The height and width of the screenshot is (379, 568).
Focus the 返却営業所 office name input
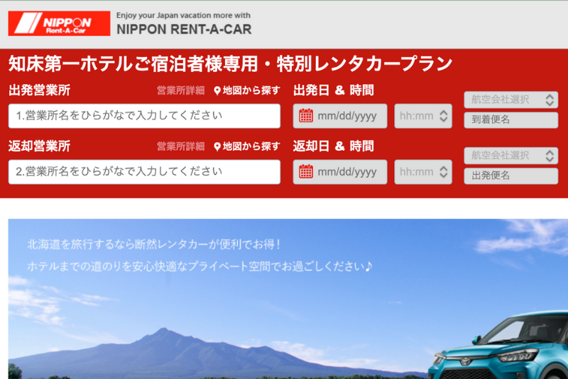144,171
